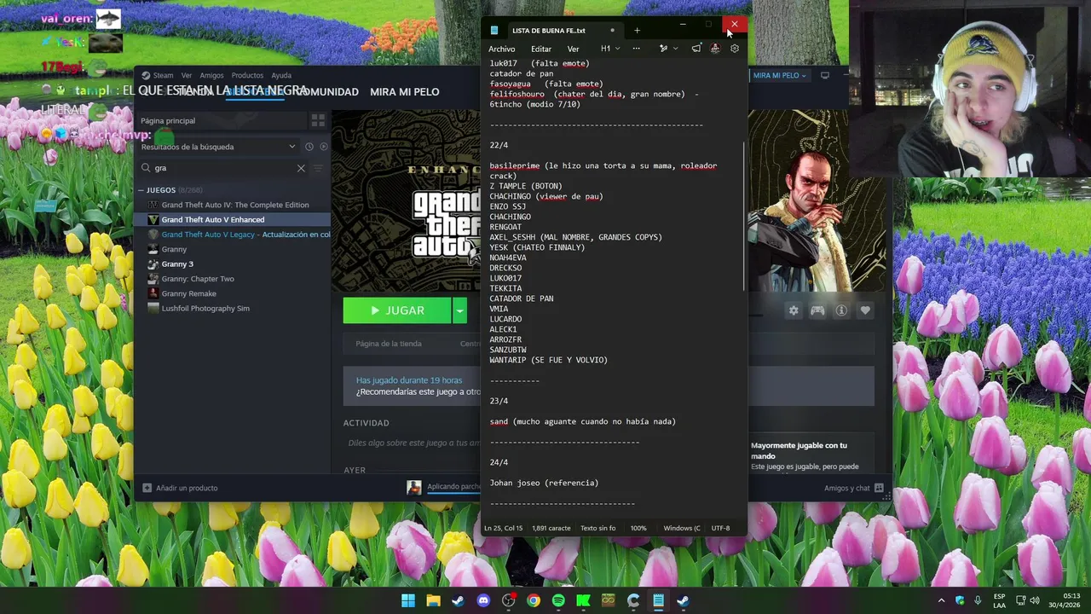Open Notepad settings gear
The width and height of the screenshot is (1091, 614).
[x=735, y=49]
